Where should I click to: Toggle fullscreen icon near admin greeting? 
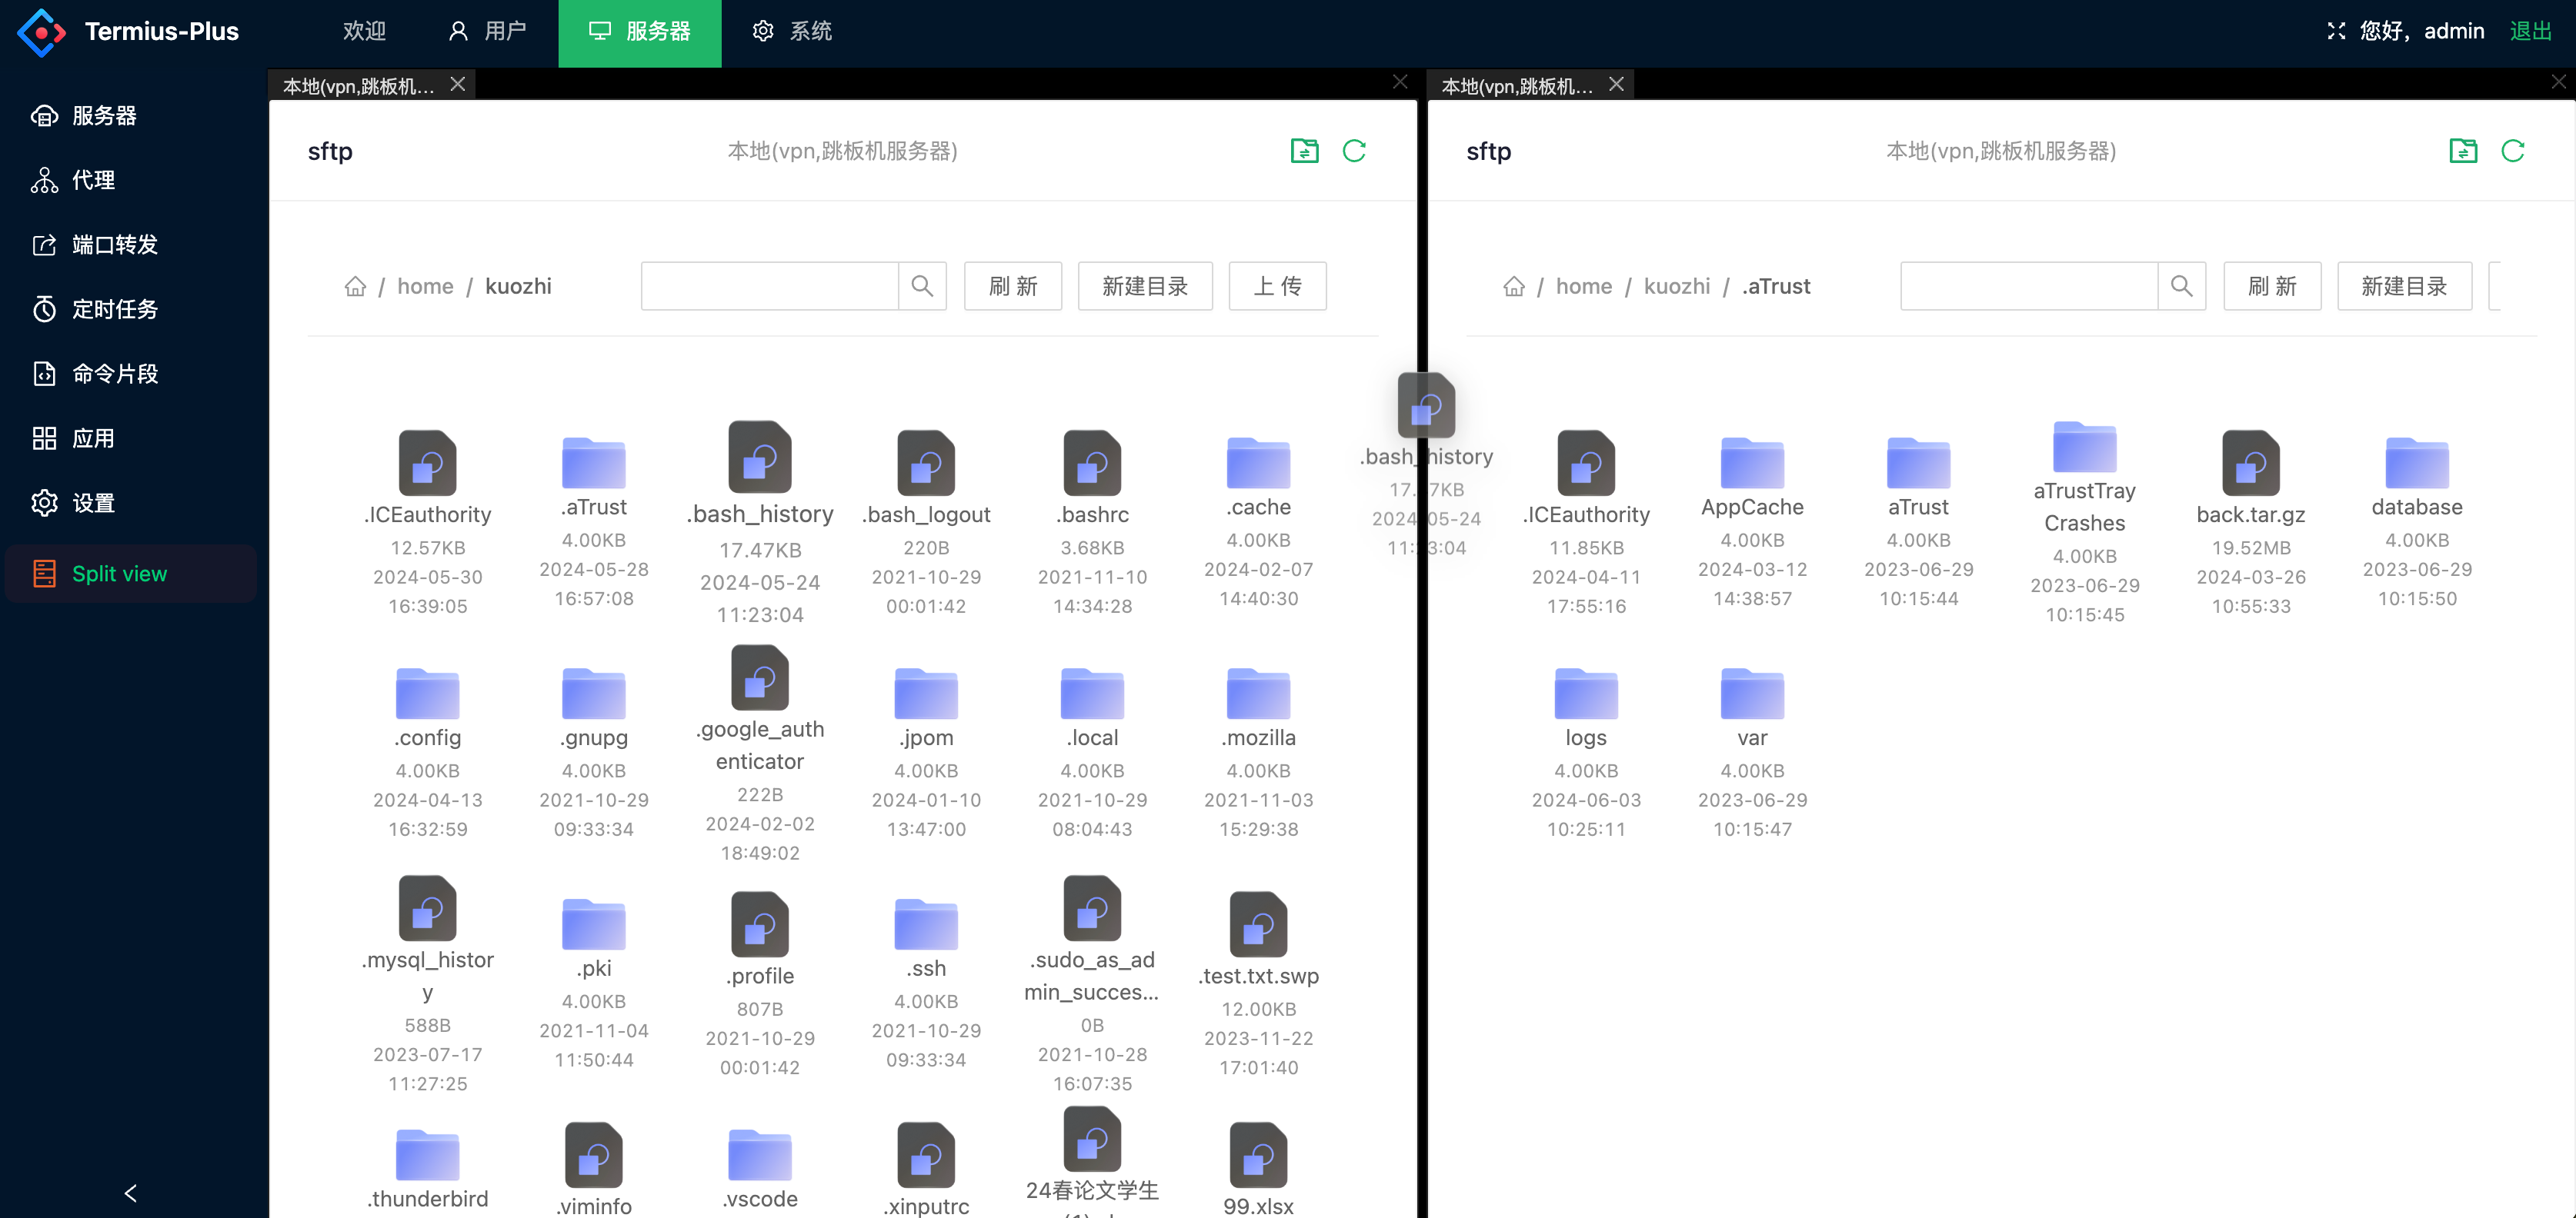pyautogui.click(x=2336, y=32)
